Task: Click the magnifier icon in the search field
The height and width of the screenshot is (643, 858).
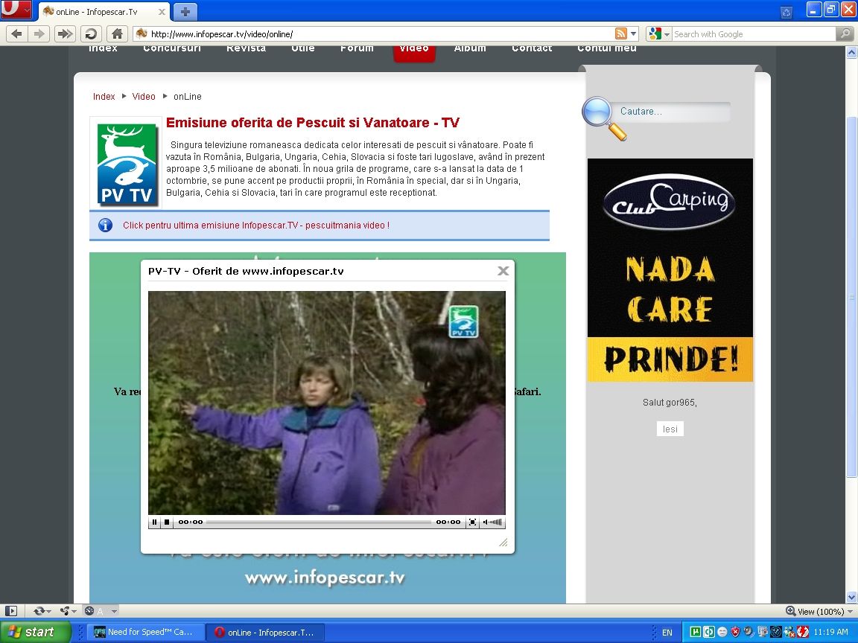Action: click(x=845, y=33)
